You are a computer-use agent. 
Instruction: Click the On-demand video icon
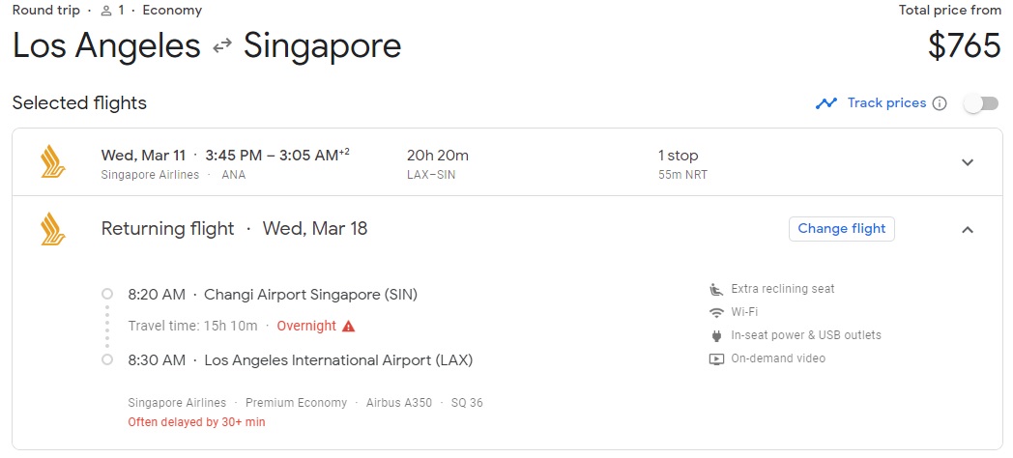click(716, 358)
